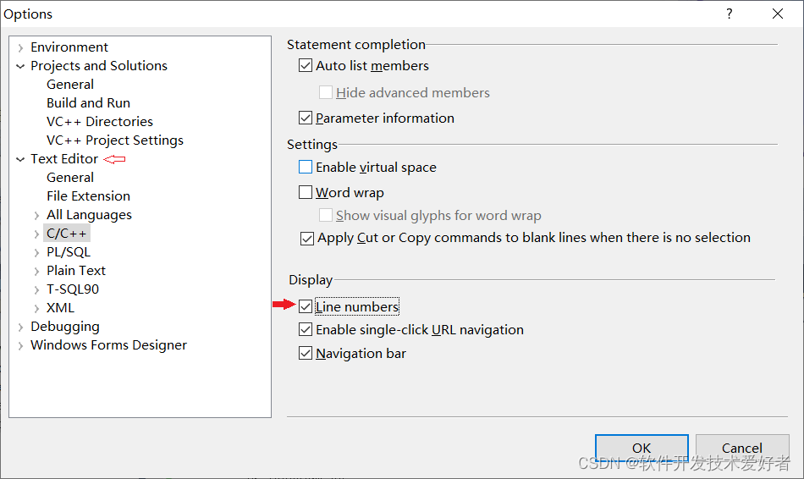Uncheck the Navigation bar option
This screenshot has width=804, height=479.
point(306,354)
